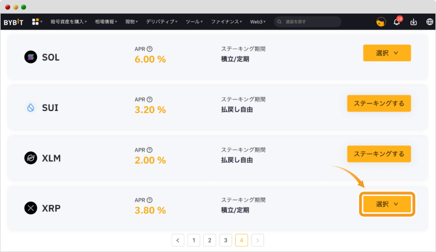Go to page 1

click(194, 240)
